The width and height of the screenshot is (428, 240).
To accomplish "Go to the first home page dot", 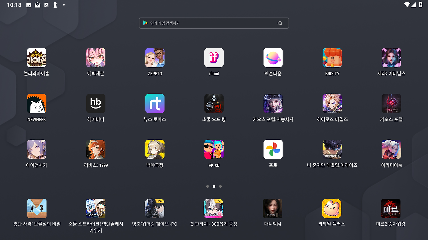I will (208, 186).
